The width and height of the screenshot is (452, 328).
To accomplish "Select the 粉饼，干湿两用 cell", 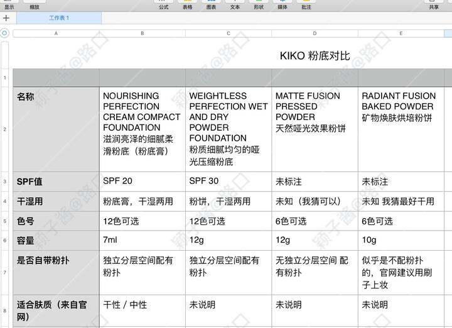I will click(x=229, y=201).
